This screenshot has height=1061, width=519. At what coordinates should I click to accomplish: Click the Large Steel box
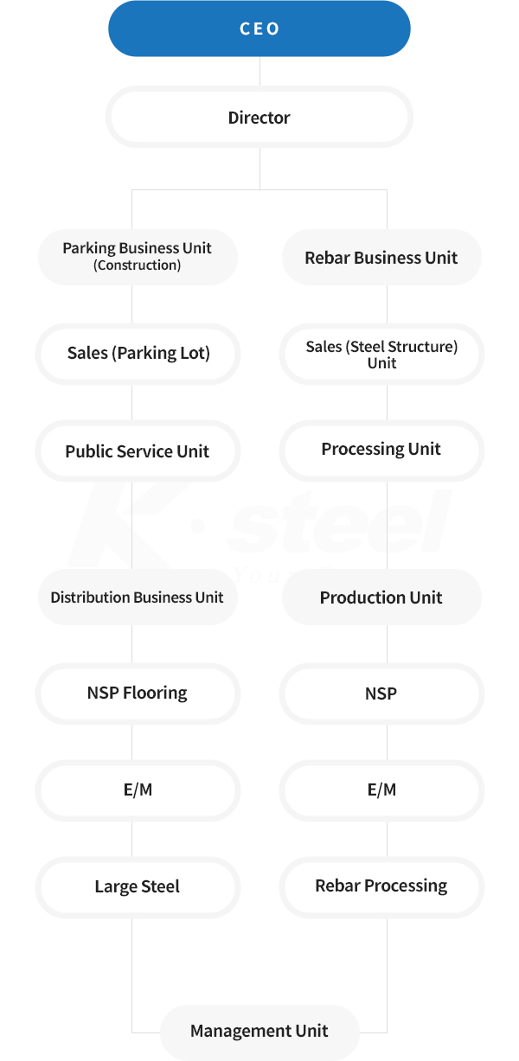tap(138, 887)
